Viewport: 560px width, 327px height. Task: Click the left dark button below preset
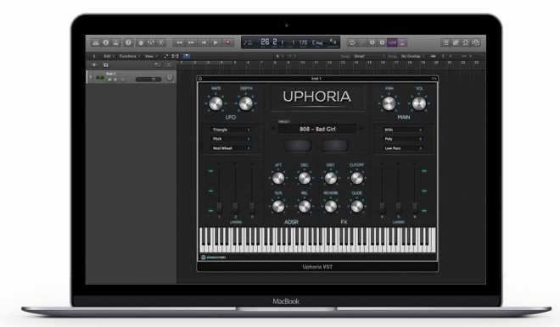pos(298,146)
